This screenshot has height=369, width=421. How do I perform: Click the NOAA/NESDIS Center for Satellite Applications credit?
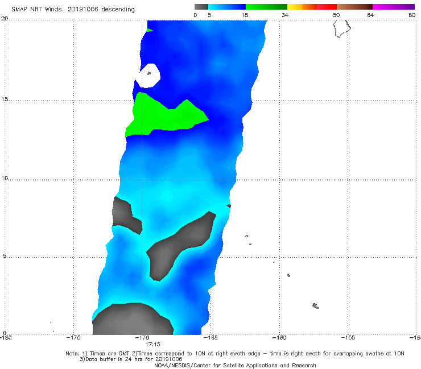pyautogui.click(x=235, y=366)
